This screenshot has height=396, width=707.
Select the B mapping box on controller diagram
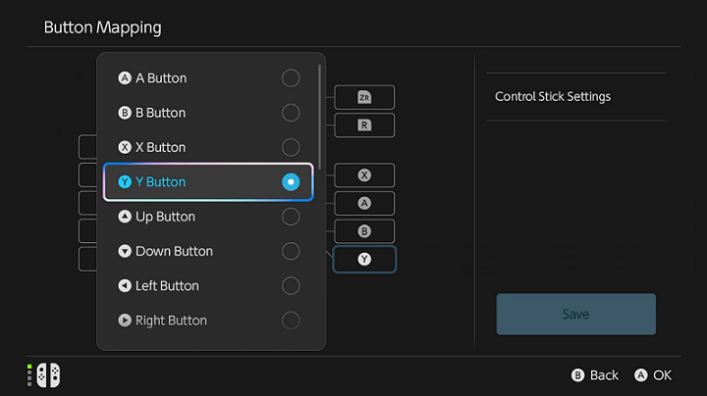click(364, 231)
